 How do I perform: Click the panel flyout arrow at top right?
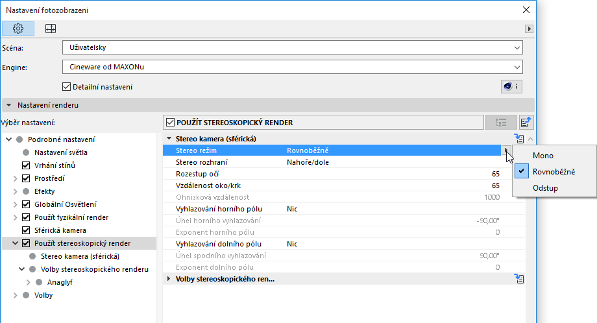tap(529, 29)
